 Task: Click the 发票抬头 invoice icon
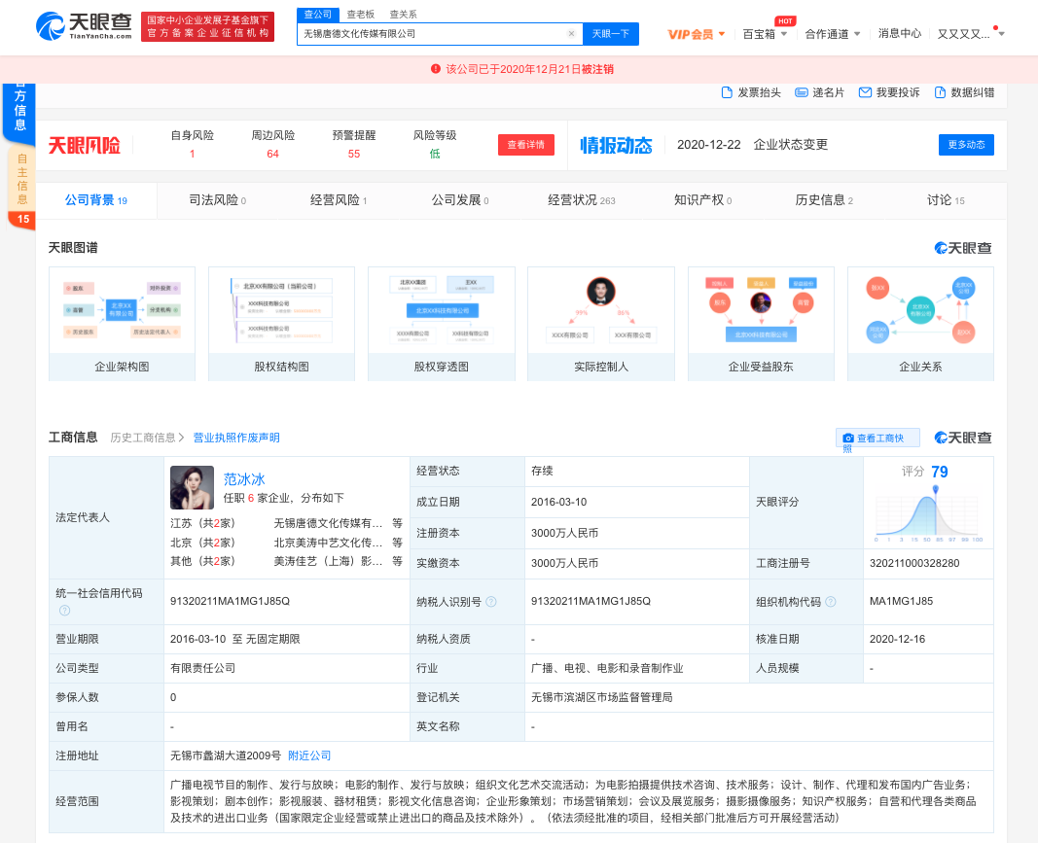pos(727,90)
